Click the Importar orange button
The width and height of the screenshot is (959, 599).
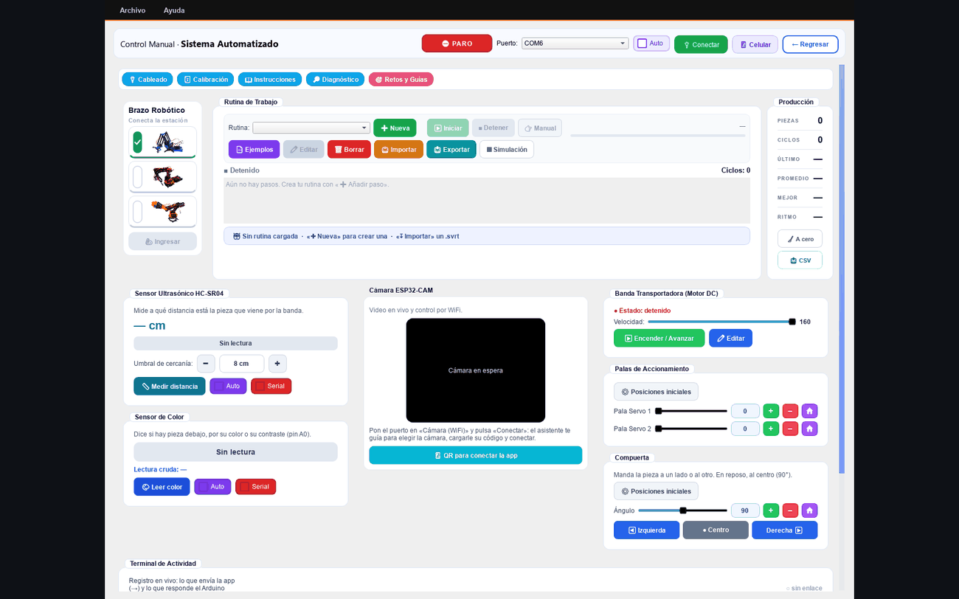(x=398, y=149)
